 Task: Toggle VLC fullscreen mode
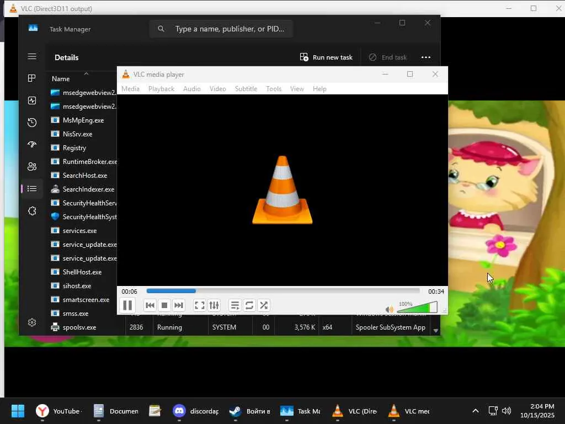click(x=200, y=305)
